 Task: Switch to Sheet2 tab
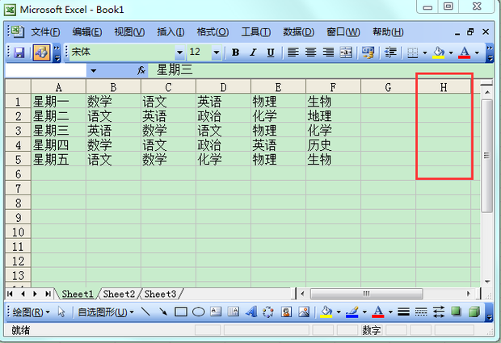click(x=119, y=294)
